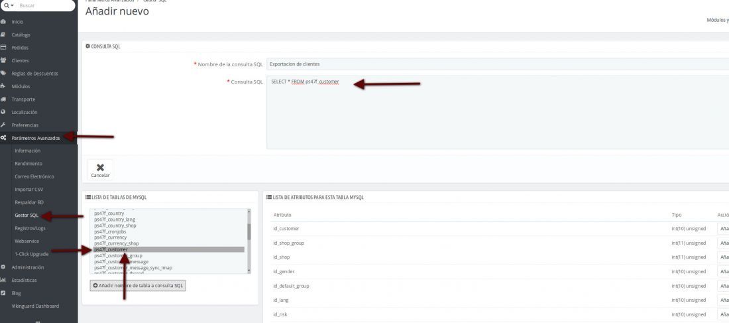The height and width of the screenshot is (323, 729).
Task: Click the Blog edit icon
Action: click(x=3, y=293)
